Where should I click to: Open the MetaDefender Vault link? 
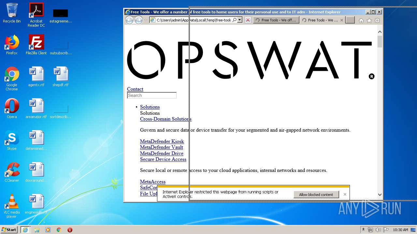[162, 147]
